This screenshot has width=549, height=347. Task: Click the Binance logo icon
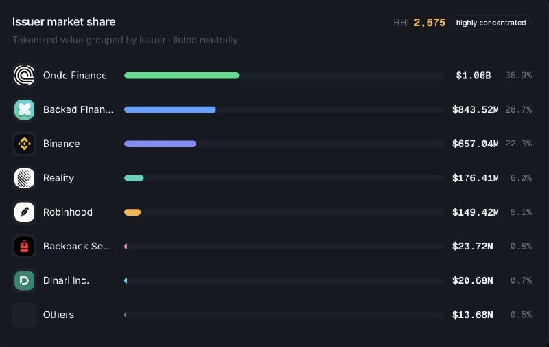[24, 144]
